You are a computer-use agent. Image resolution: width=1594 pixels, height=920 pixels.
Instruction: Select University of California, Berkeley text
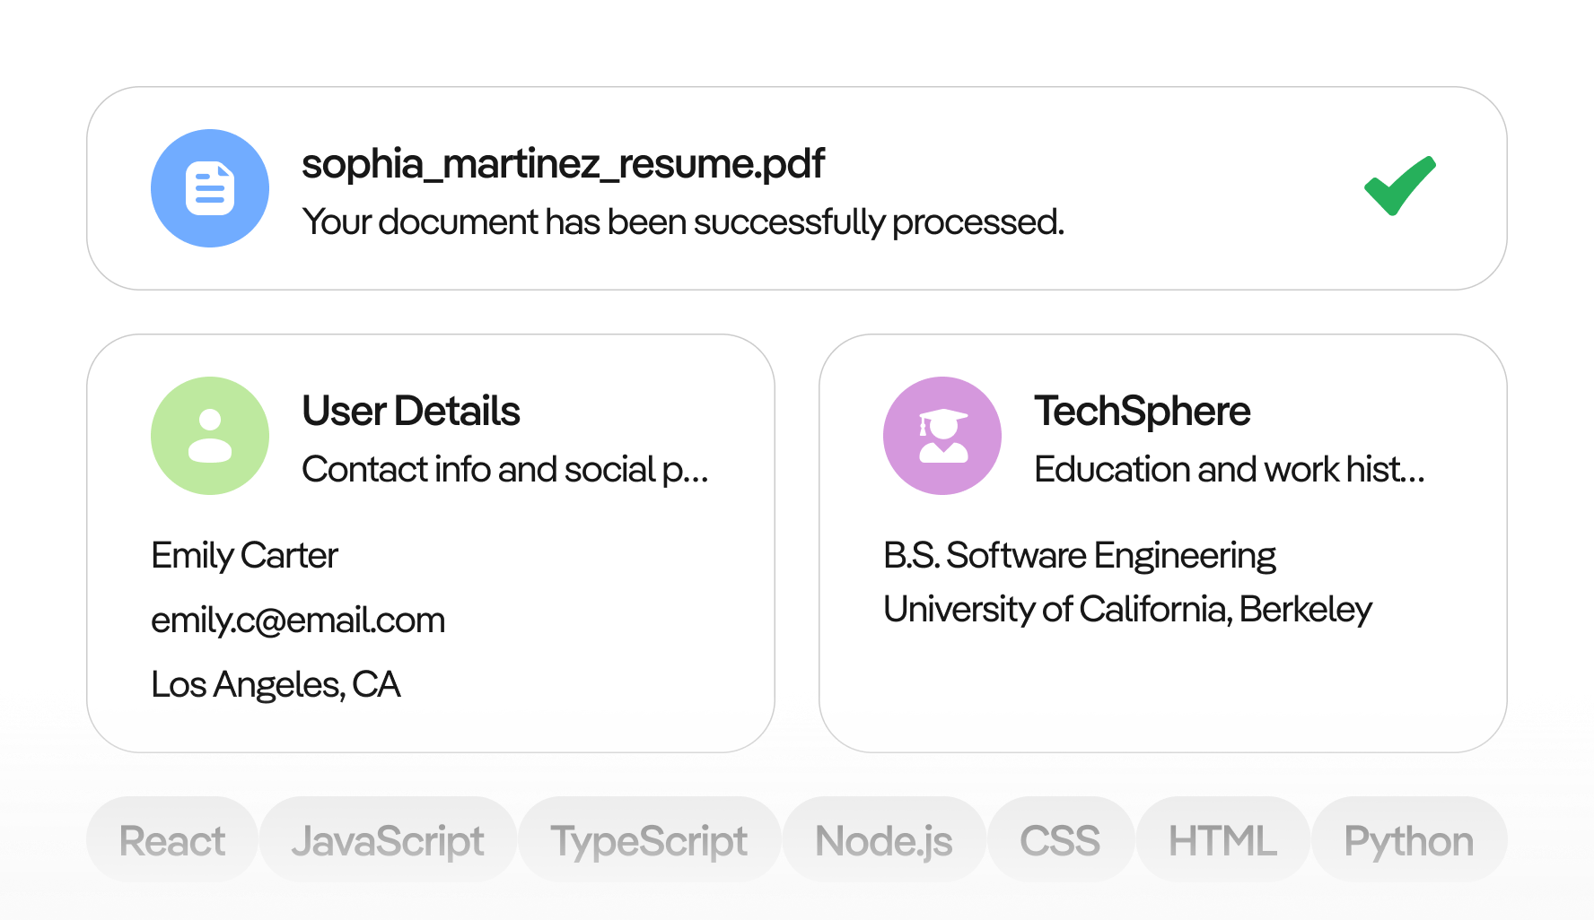(x=1128, y=610)
